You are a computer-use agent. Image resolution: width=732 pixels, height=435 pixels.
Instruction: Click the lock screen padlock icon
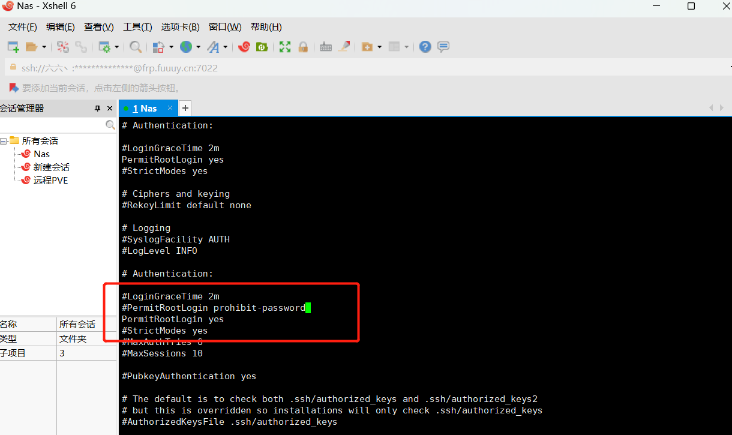pyautogui.click(x=303, y=47)
